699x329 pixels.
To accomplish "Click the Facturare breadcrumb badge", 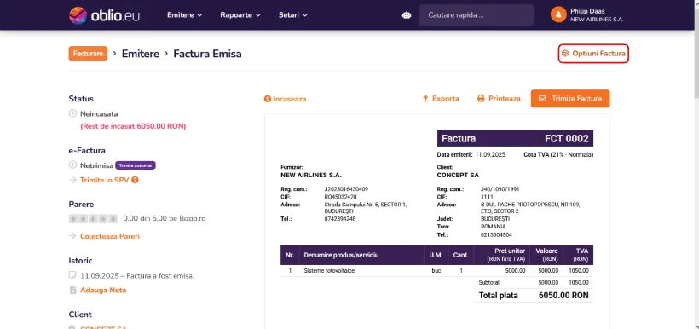I will coord(88,54).
